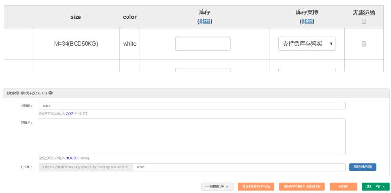Click the orange 引用现有产品 button
The image size is (391, 193).
click(256, 186)
